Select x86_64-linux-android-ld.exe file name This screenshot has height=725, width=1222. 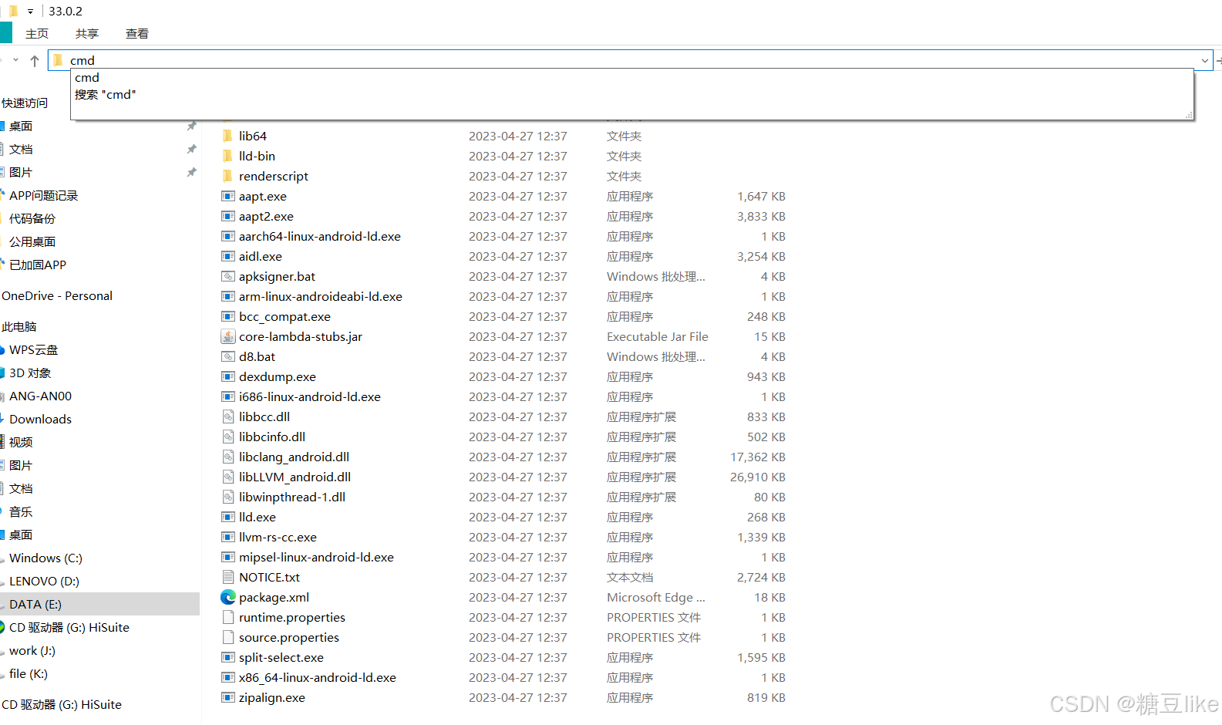pos(318,678)
